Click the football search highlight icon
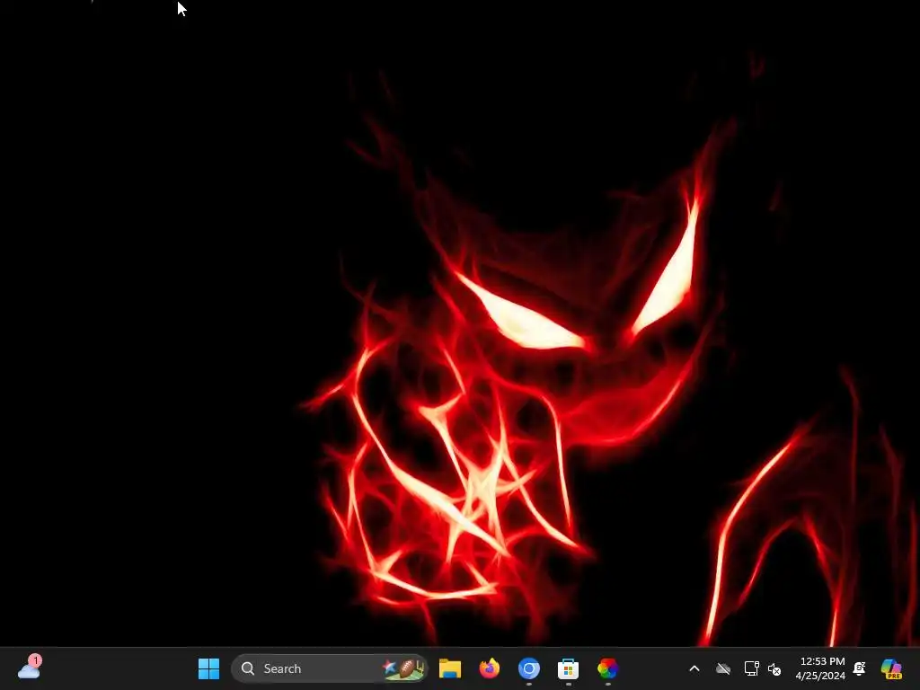Viewport: 920px width, 690px height. tap(403, 668)
